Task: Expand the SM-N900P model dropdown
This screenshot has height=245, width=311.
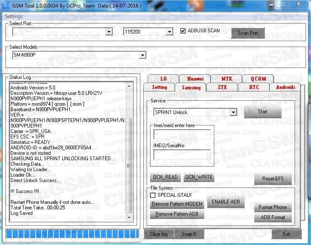Action: (142, 55)
